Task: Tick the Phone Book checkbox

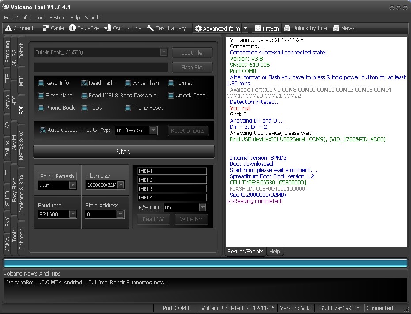Action: click(x=41, y=108)
